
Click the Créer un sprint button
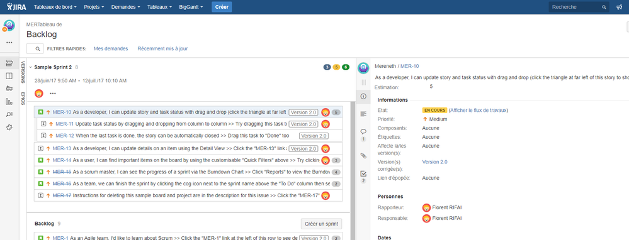tap(321, 224)
